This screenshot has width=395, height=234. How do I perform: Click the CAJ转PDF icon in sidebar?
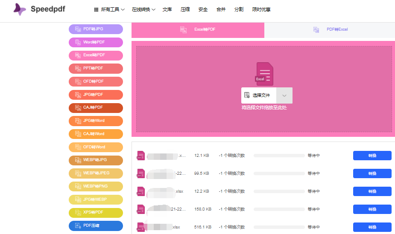pyautogui.click(x=78, y=108)
